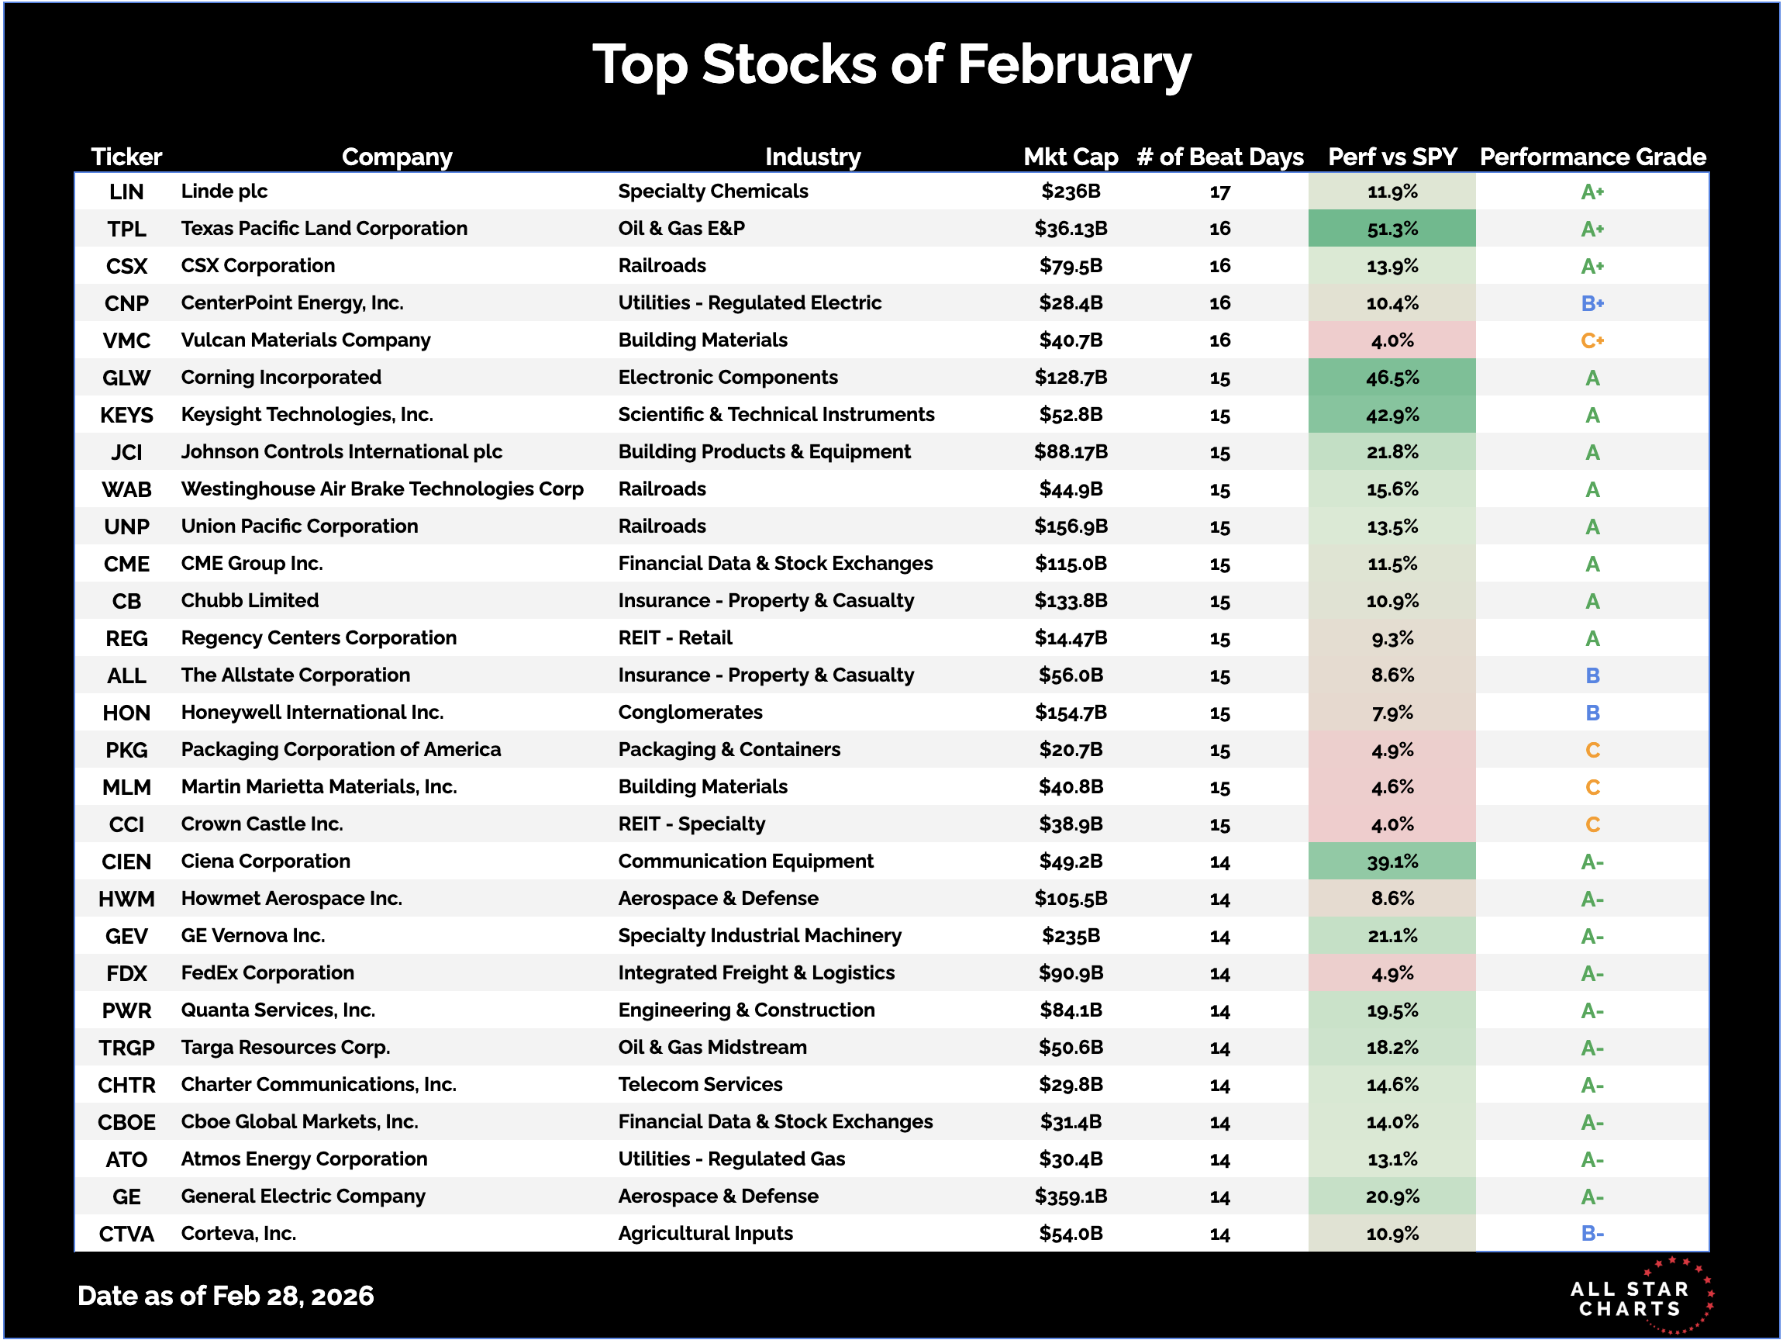
Task: Click the Ticker column header
Action: click(x=126, y=157)
